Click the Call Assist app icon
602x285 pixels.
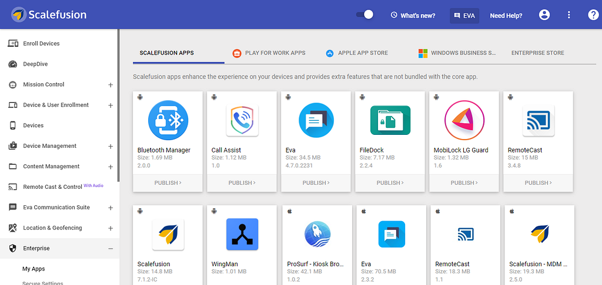click(242, 120)
